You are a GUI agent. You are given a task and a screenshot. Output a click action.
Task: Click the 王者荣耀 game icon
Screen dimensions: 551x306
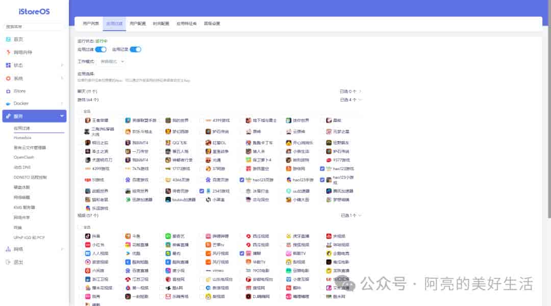click(88, 120)
